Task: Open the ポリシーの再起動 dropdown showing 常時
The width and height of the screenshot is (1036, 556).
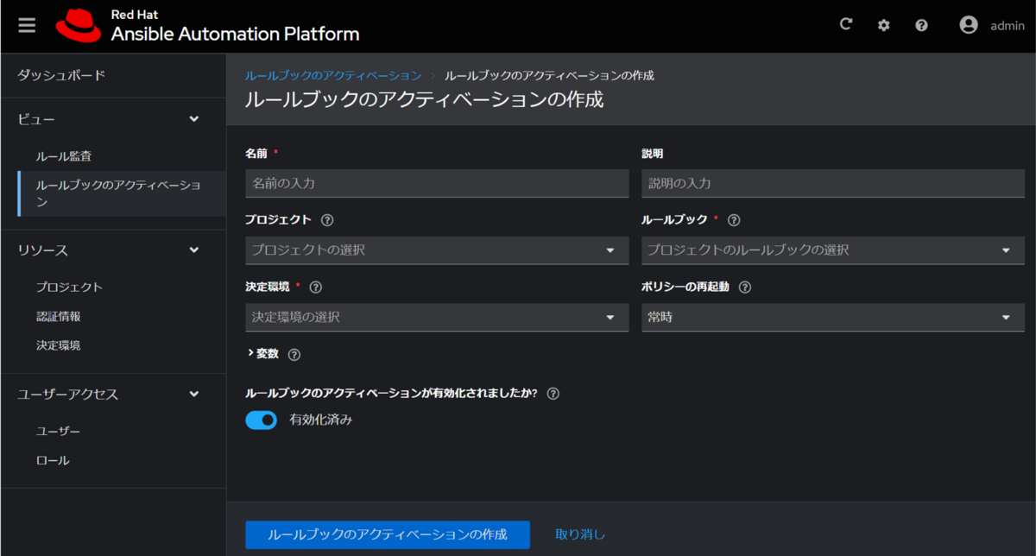Action: 832,318
